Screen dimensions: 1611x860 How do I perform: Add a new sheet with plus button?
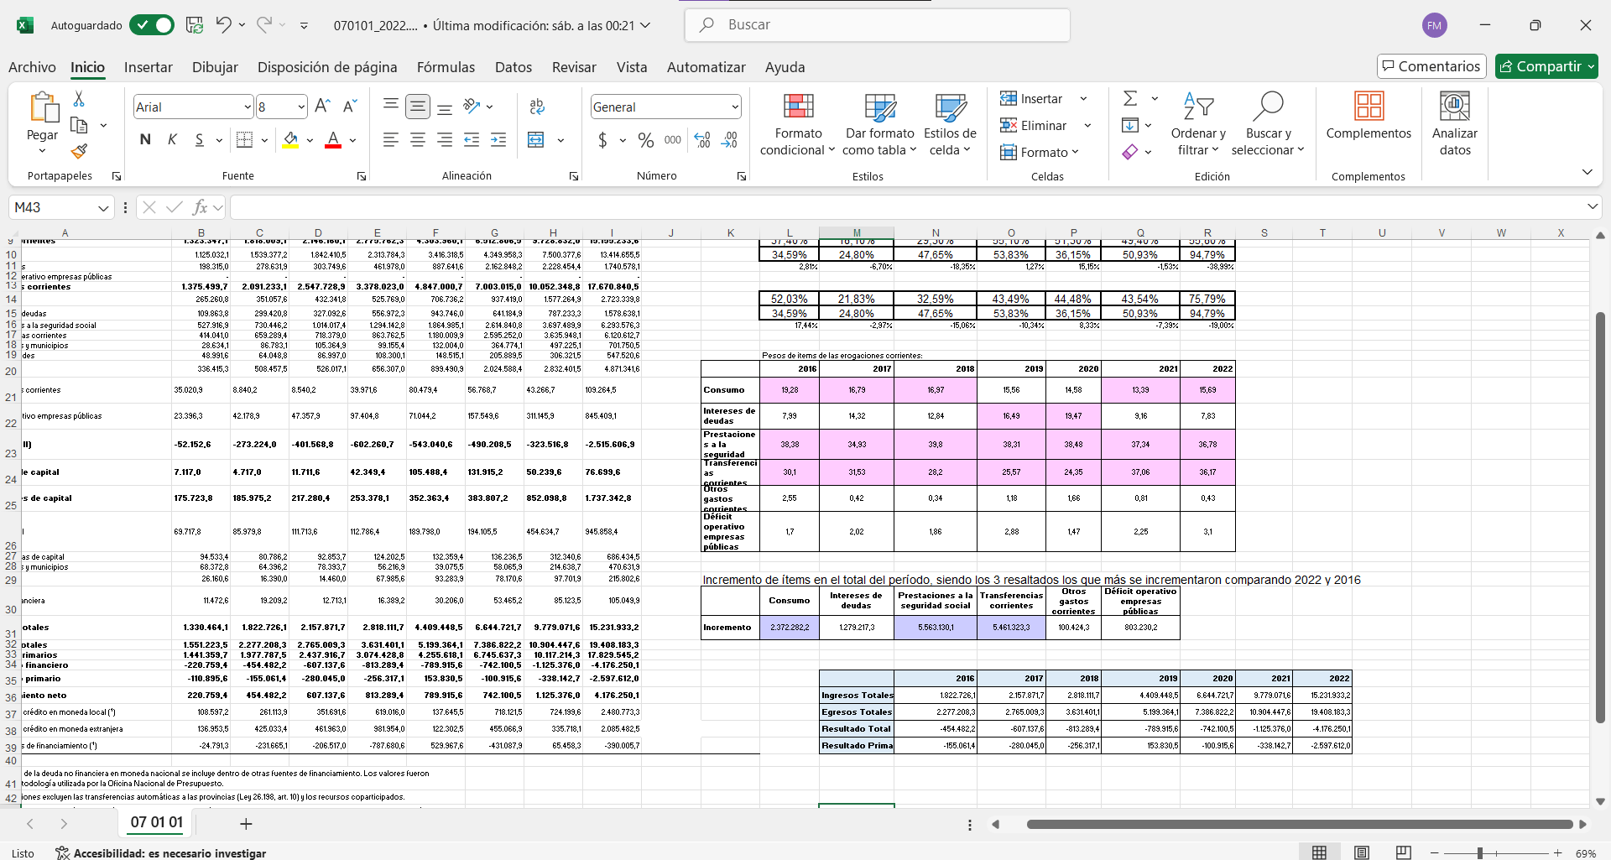pos(246,824)
